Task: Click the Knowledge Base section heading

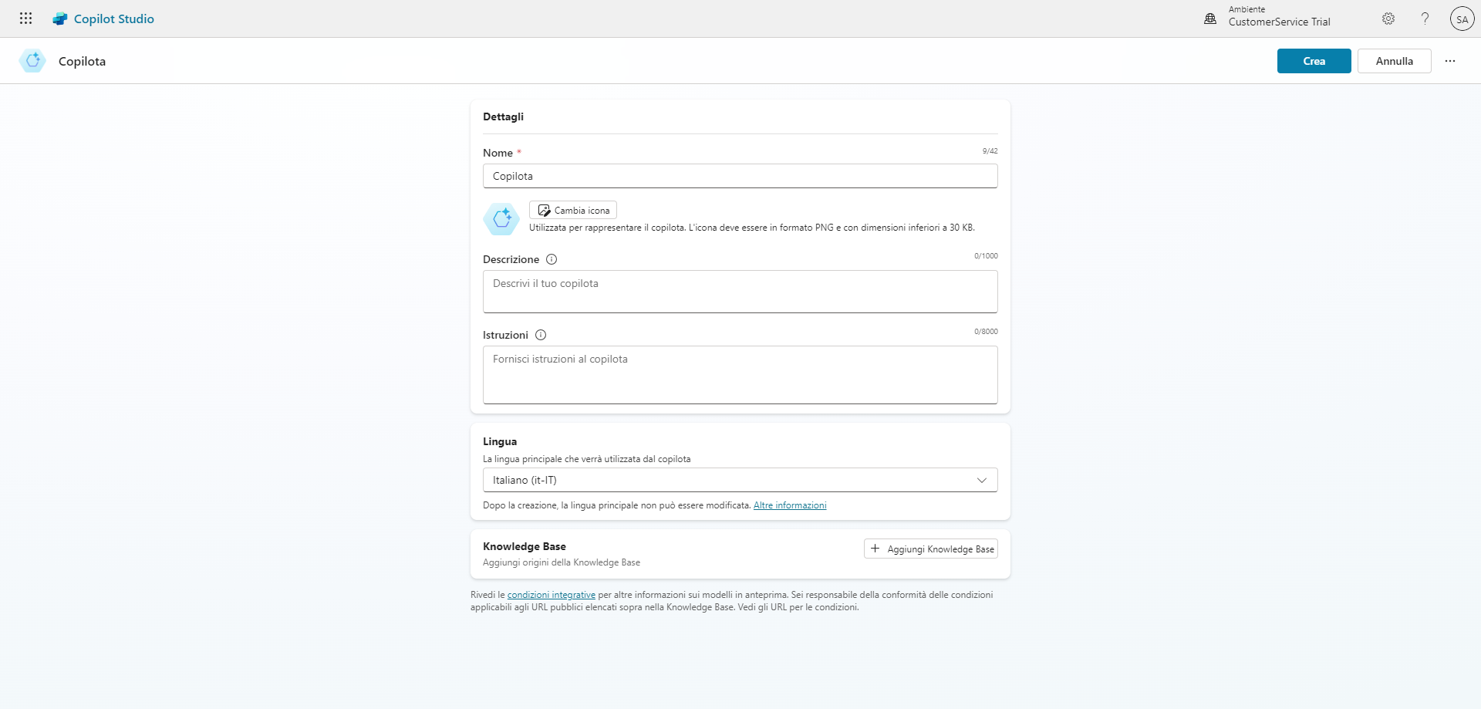Action: [x=525, y=546]
